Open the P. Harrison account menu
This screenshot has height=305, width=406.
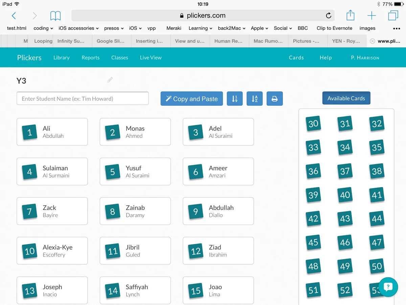[365, 58]
